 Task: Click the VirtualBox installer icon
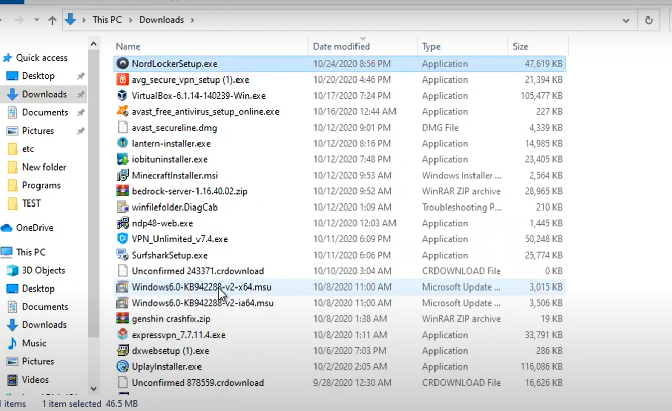point(122,95)
